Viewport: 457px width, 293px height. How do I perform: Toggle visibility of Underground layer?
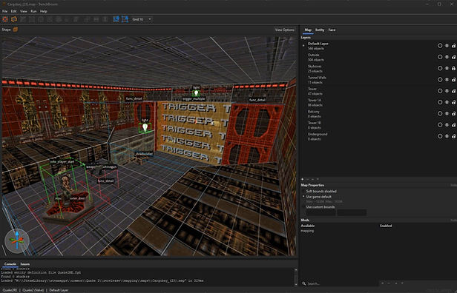(x=447, y=136)
